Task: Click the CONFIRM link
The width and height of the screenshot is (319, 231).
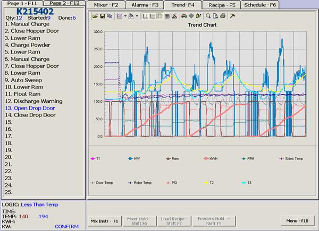Action: (x=67, y=227)
